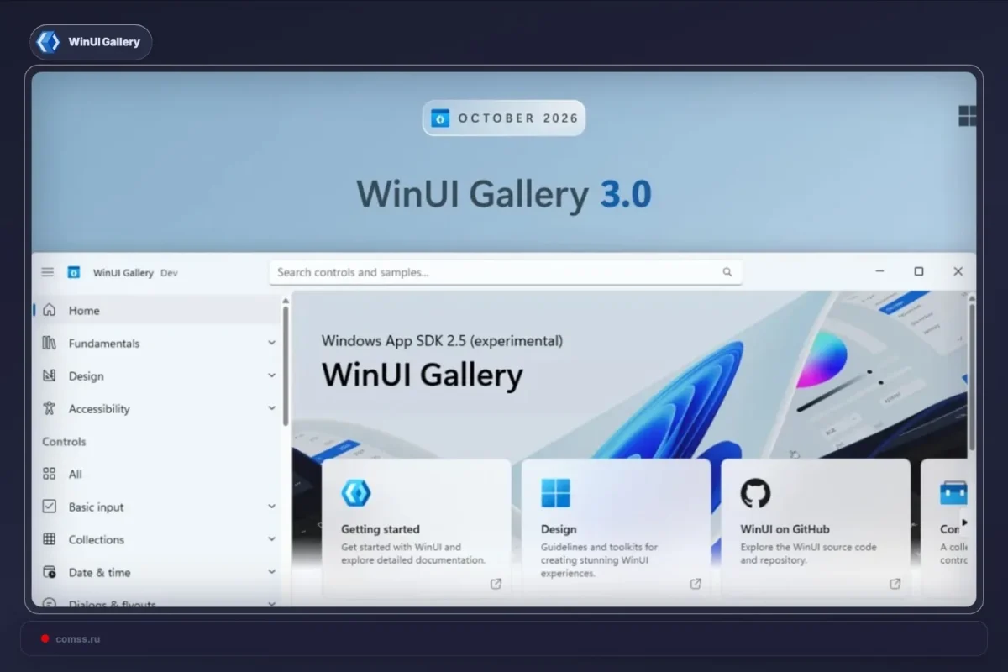Click the Windows logo on Design card
This screenshot has height=672, width=1008.
tap(555, 493)
